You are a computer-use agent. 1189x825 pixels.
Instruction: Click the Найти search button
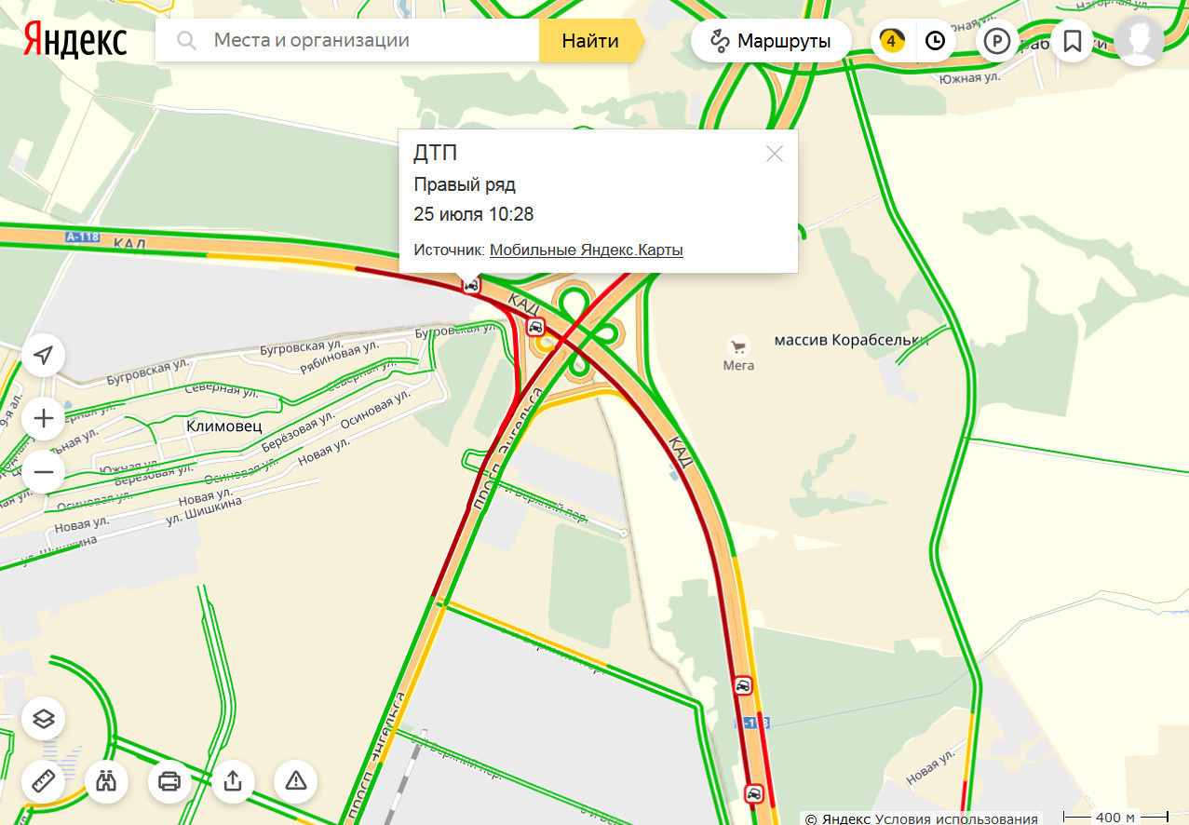pos(590,41)
